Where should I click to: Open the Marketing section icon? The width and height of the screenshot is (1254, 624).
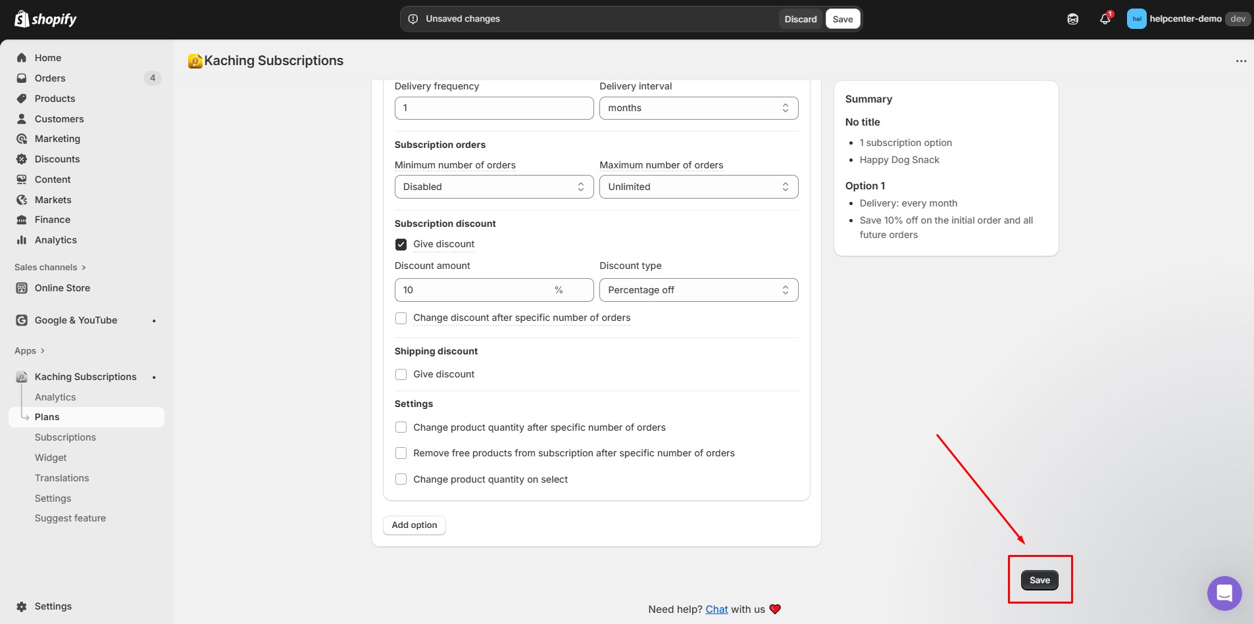(x=22, y=139)
